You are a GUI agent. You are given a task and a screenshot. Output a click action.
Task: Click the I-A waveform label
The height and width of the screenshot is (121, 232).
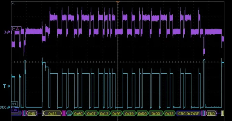16,29
